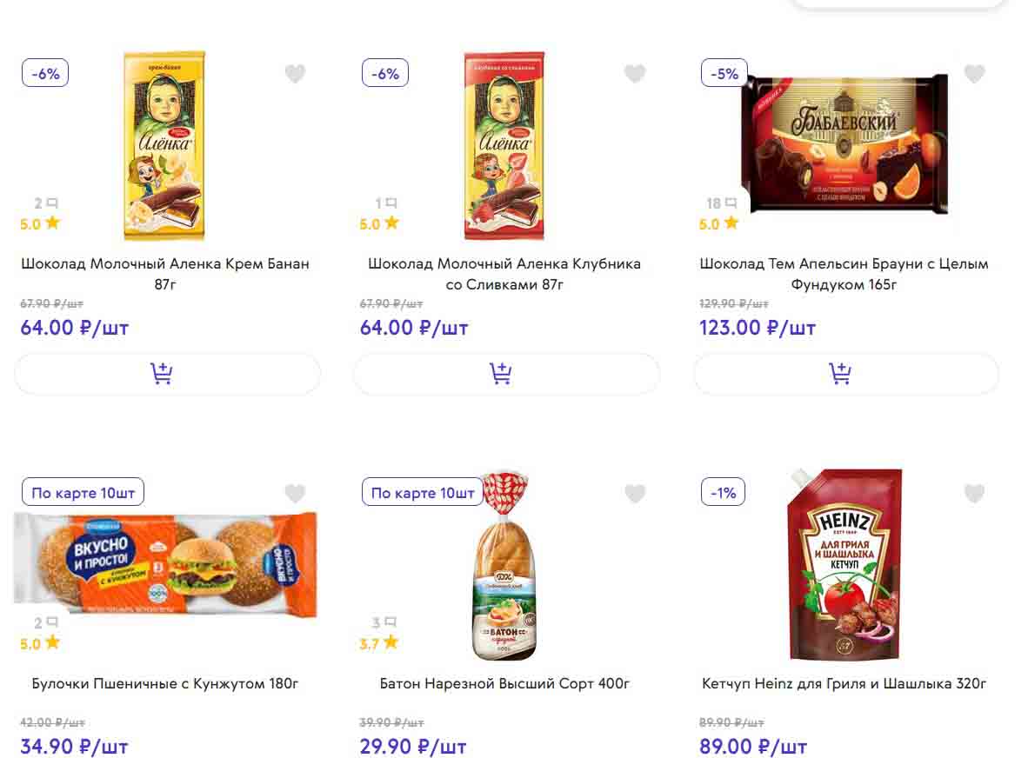Viewport: 1028px width, 758px height.
Task: Mark Батон Нарезной as favorite
Action: coord(635,494)
